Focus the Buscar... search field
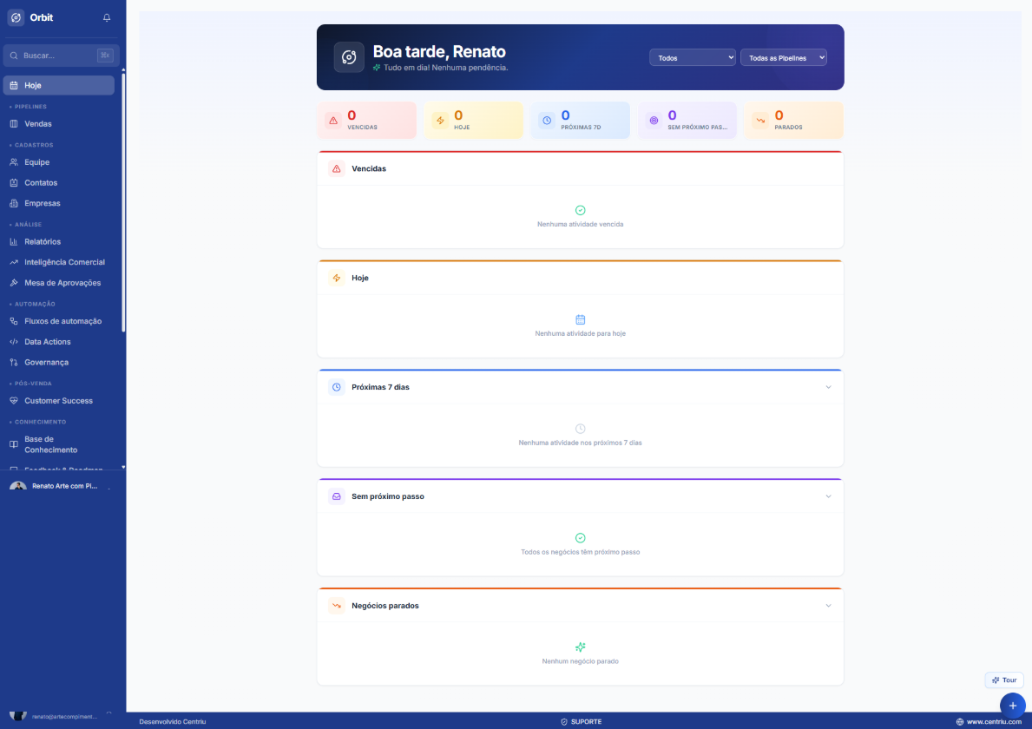This screenshot has width=1032, height=729. pyautogui.click(x=62, y=56)
